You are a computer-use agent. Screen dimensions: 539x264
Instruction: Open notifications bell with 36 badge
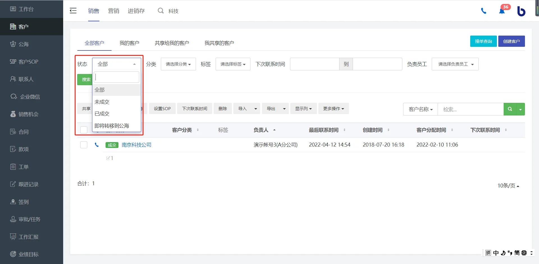pyautogui.click(x=502, y=11)
